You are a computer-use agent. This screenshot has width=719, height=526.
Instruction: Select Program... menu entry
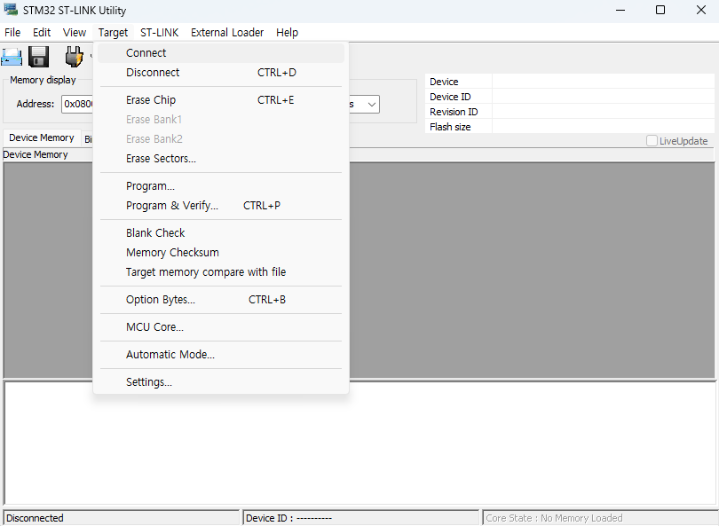click(x=221, y=186)
